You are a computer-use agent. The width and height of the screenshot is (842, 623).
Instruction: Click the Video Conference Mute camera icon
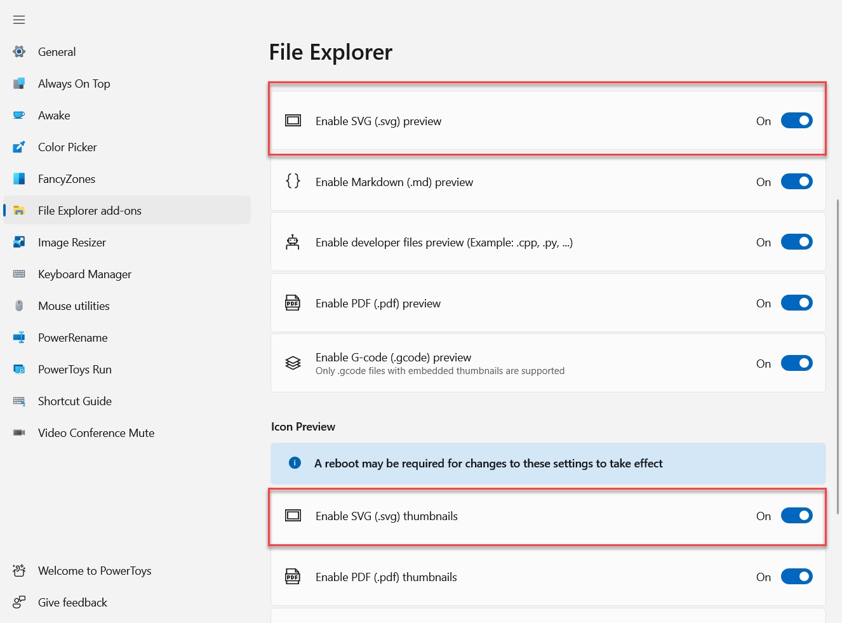tap(19, 432)
